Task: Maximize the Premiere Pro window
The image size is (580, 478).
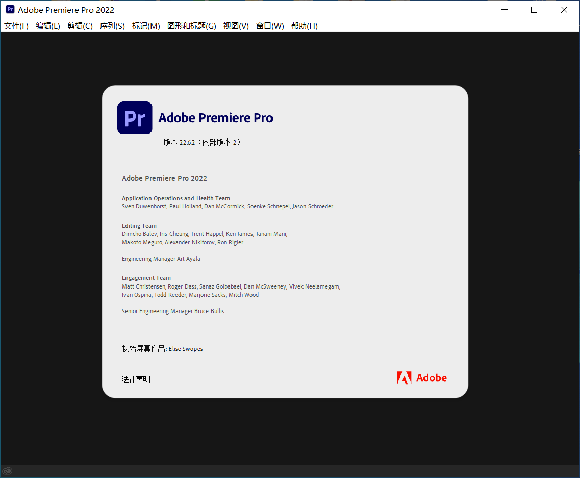Action: (x=534, y=10)
